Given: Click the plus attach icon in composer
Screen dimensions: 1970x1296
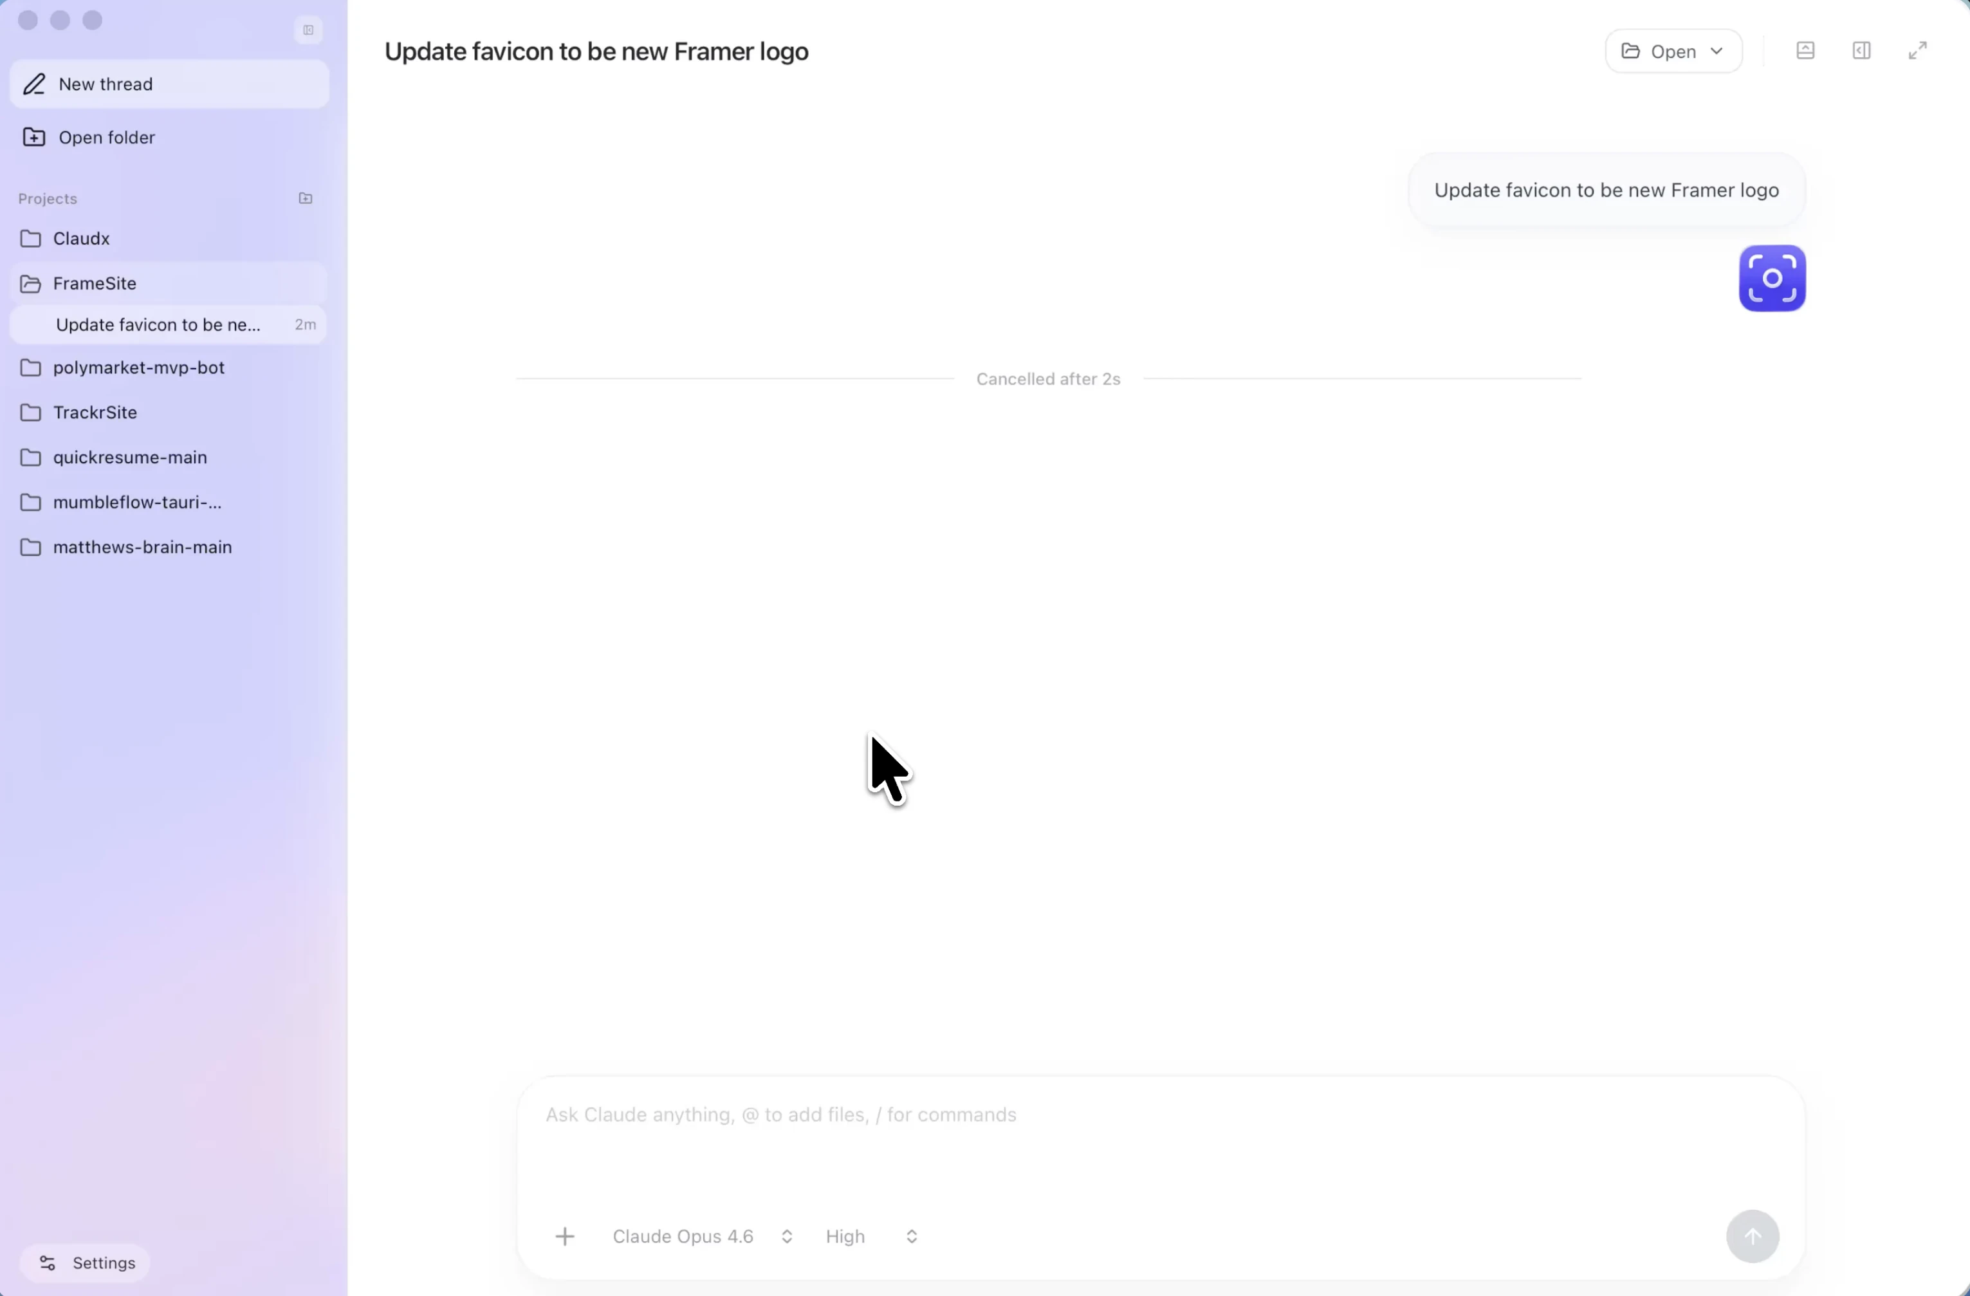Looking at the screenshot, I should 564,1236.
